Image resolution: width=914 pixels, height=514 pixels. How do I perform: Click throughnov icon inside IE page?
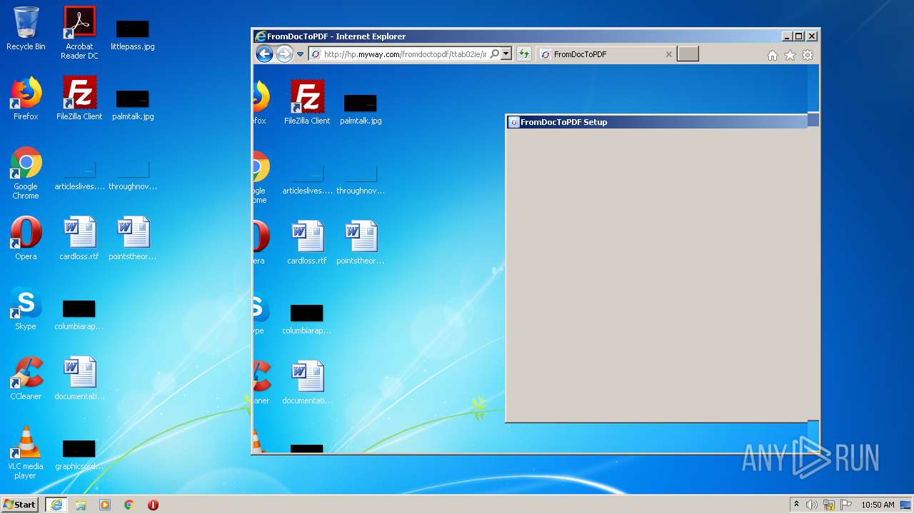[361, 181]
